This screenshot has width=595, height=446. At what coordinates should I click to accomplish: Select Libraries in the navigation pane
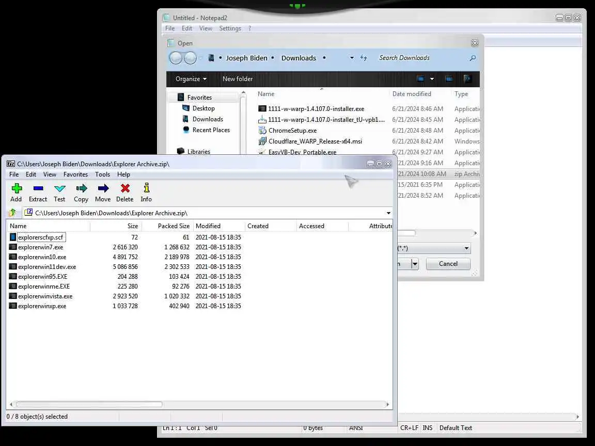pyautogui.click(x=198, y=152)
